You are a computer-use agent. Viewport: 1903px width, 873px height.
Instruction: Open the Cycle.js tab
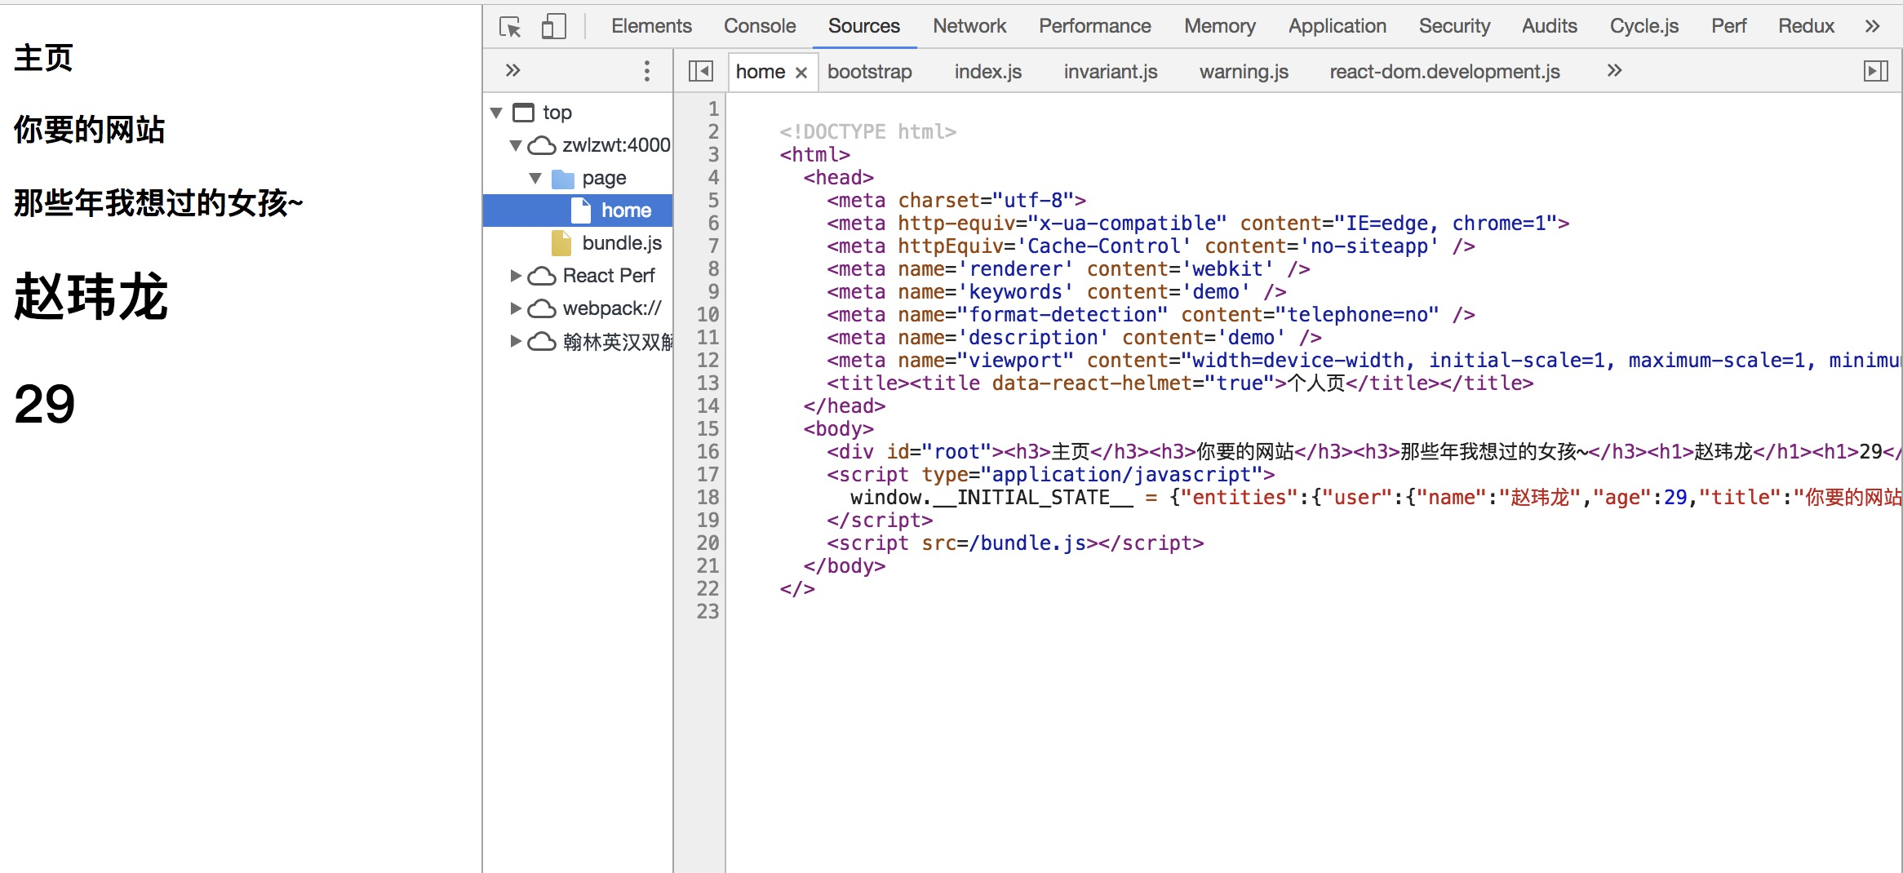point(1644,26)
